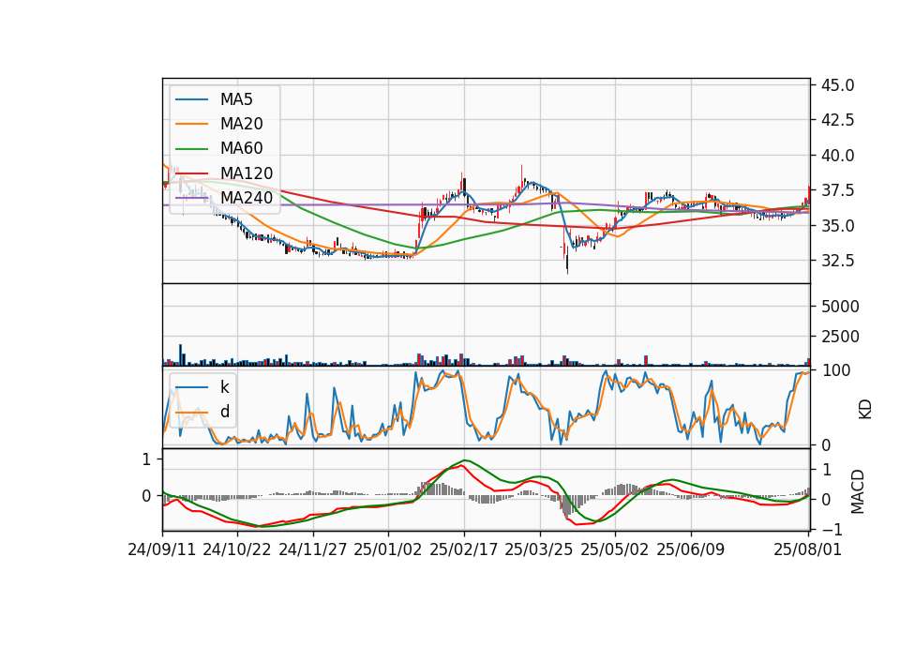Click the 25/05/02 date label
Image resolution: width=900 pixels, height=647 pixels.
pos(615,550)
